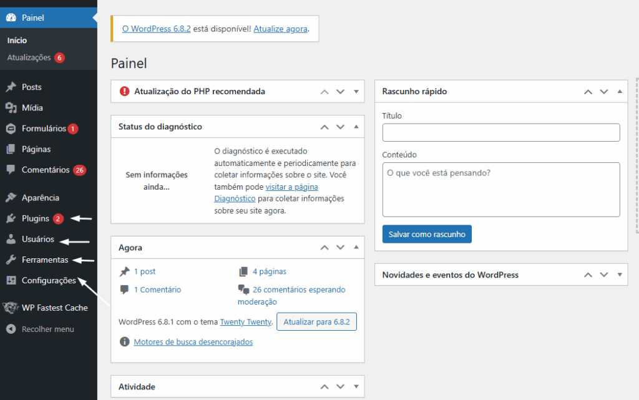This screenshot has width=639, height=400.
Task: Click the Mídia icon in sidebar
Action: point(11,108)
